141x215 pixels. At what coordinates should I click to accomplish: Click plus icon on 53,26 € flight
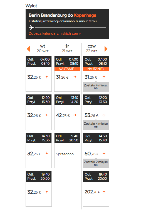coord(104,115)
